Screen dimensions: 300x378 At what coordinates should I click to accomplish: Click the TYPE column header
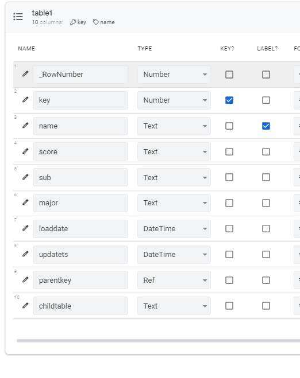pos(145,48)
